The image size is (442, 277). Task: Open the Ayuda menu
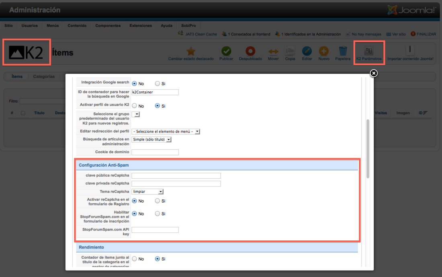click(x=167, y=25)
